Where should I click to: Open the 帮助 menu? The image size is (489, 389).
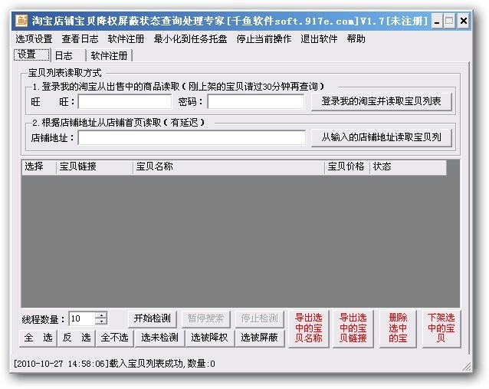point(356,38)
